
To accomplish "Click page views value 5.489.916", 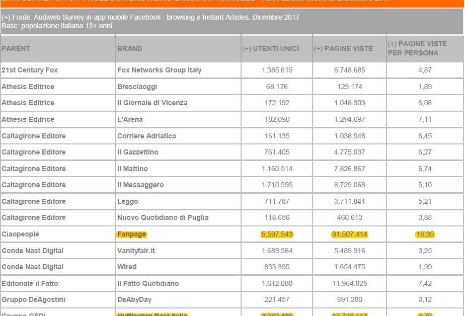I will 350,251.
